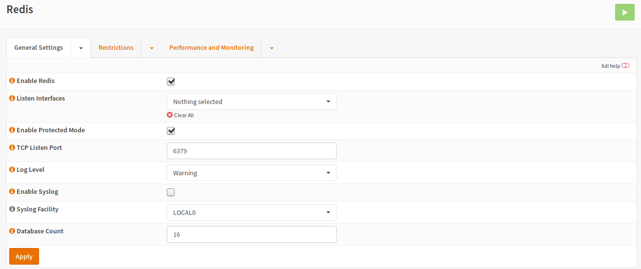
Task: Toggle the full help switch
Action: 625,66
